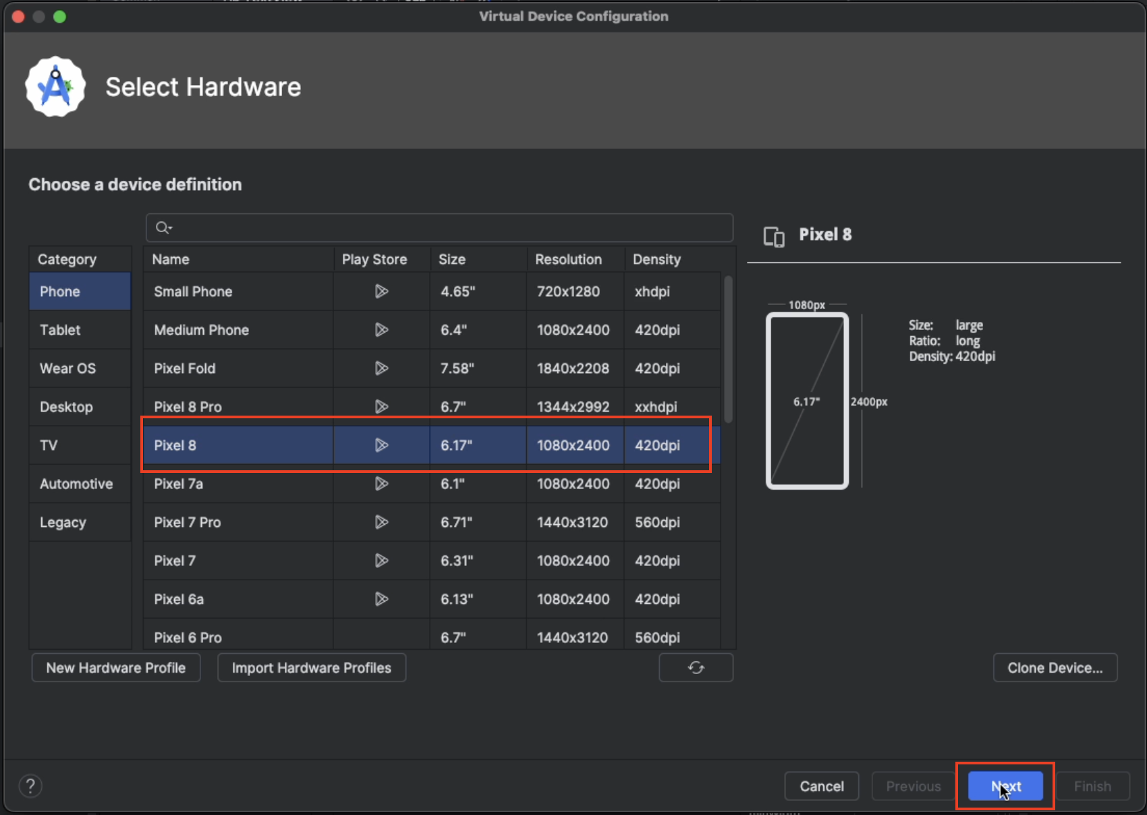The width and height of the screenshot is (1147, 815).
Task: Click the 6.71" size cell
Action: [x=478, y=522]
